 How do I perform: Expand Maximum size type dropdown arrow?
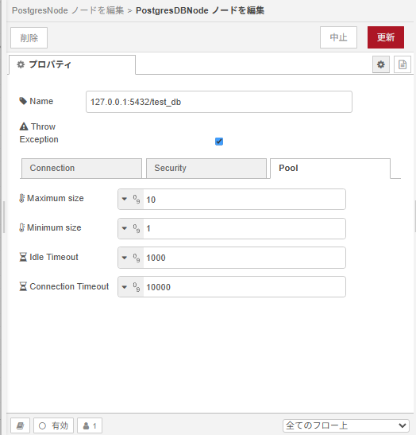click(125, 199)
